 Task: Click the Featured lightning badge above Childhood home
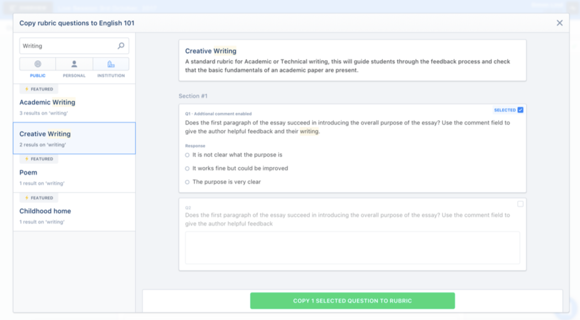pos(38,198)
